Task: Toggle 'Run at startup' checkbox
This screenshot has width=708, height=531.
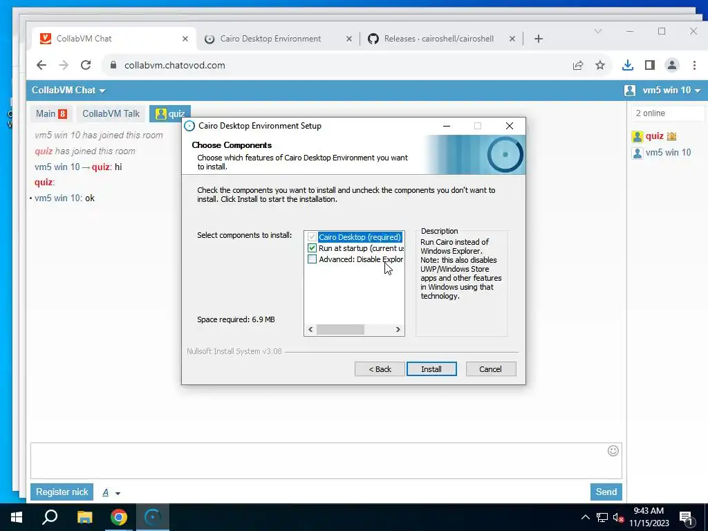Action: (x=312, y=248)
